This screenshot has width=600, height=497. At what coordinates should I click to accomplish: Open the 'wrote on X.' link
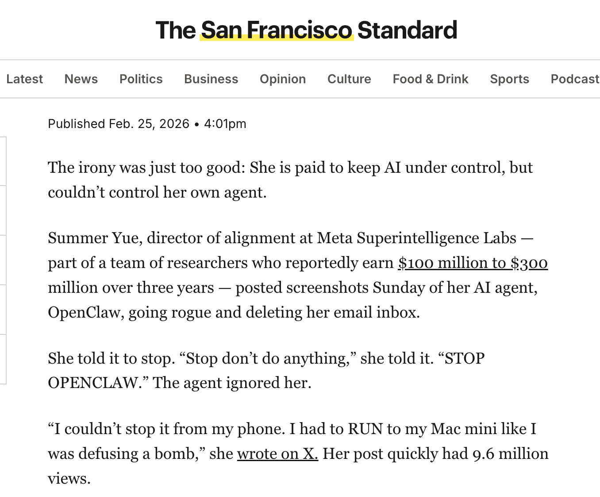pos(277,454)
